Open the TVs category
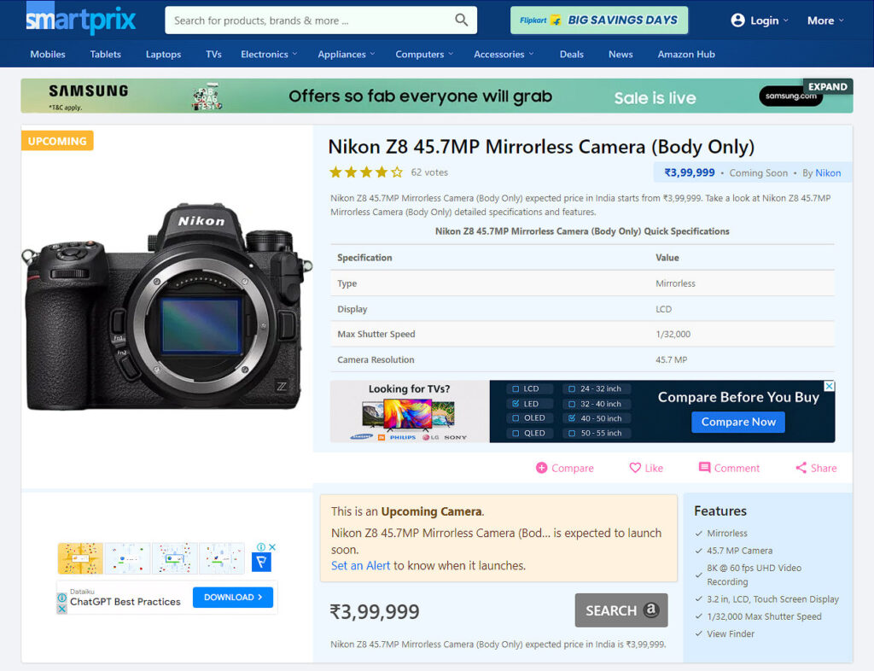 (x=213, y=54)
